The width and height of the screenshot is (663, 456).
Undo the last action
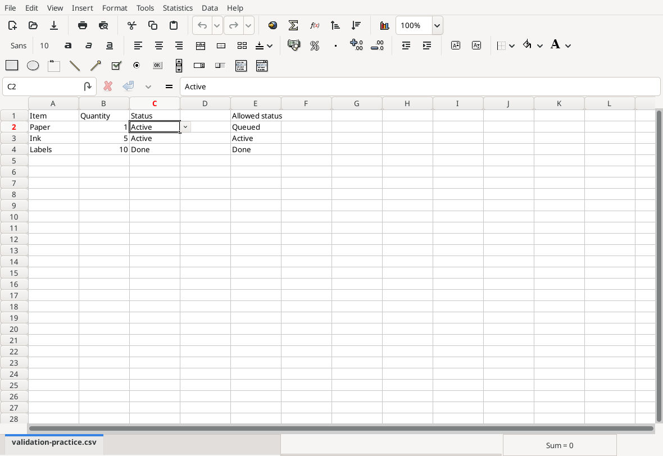202,25
